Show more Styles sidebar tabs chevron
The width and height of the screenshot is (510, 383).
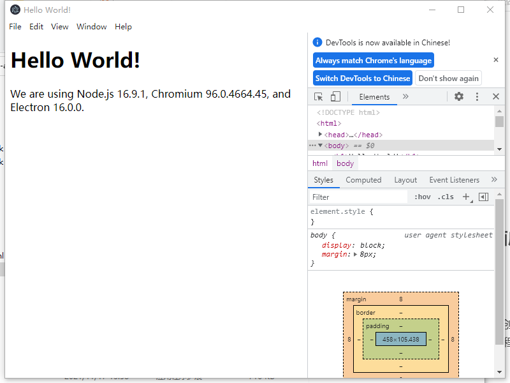click(x=494, y=179)
